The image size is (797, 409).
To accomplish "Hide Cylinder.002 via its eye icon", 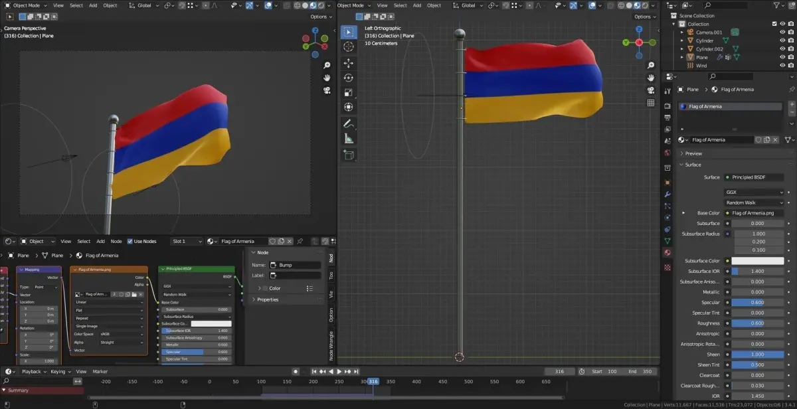I will (x=782, y=49).
